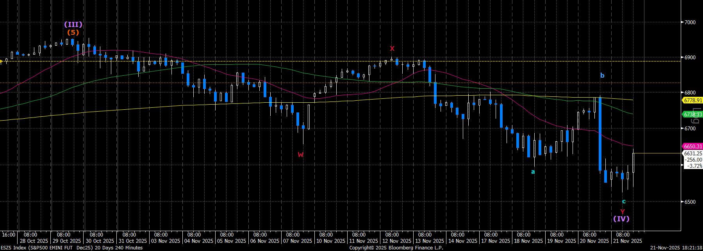This screenshot has height=251, width=703.
Task: Select the orange (5) wave annotation
Action: tap(73, 32)
